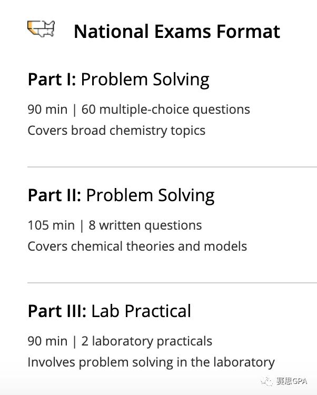Click the Covers broad chemistry topics text
The image size is (317, 395).
[x=116, y=131]
